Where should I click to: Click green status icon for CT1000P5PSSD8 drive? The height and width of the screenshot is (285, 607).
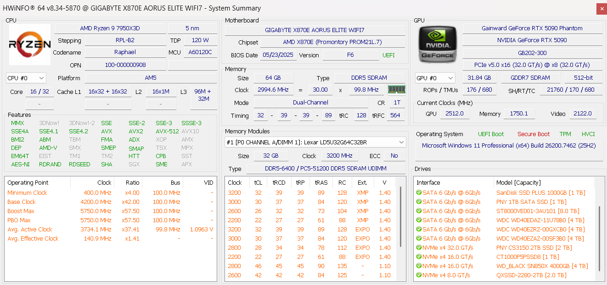tap(419, 257)
